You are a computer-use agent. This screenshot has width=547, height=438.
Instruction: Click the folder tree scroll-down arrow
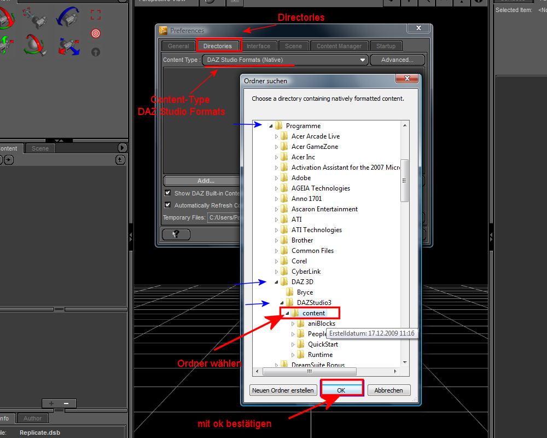405,362
